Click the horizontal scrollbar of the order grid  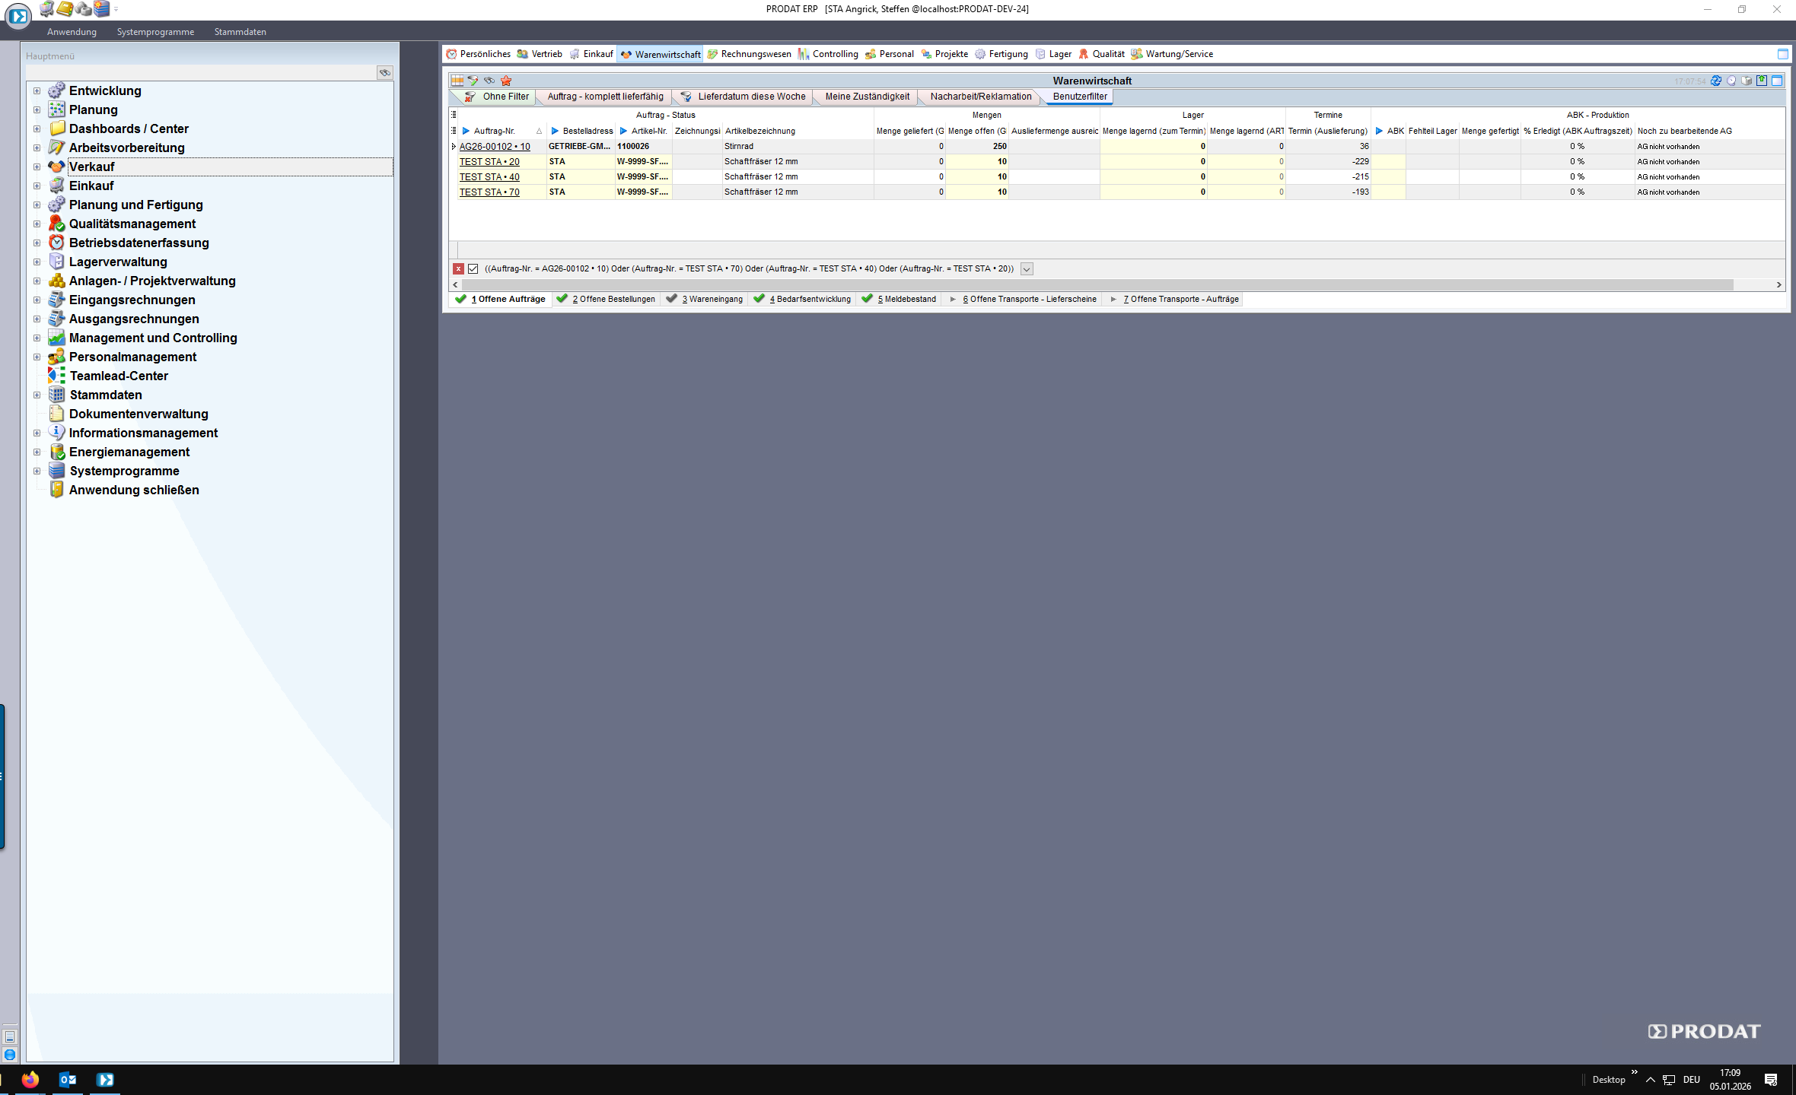(x=1096, y=284)
